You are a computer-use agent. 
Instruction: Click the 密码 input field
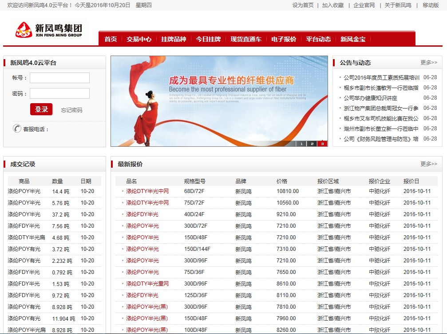pyautogui.click(x=59, y=93)
